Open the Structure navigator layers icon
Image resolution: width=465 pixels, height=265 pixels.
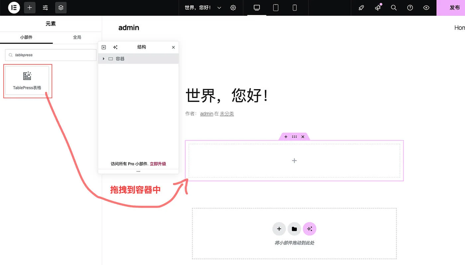[x=61, y=7]
